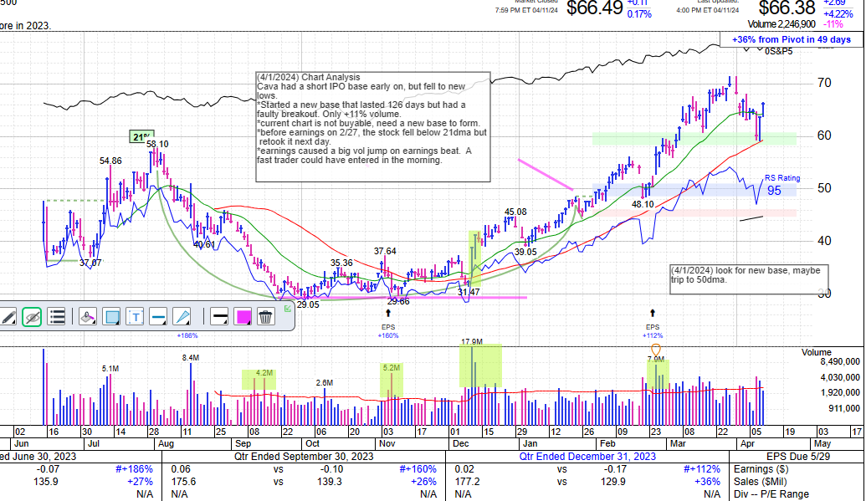Click the 8.4M volume label
The width and height of the screenshot is (866, 501).
point(191,358)
